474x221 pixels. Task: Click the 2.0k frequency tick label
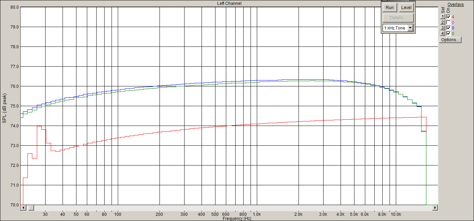click(299, 214)
